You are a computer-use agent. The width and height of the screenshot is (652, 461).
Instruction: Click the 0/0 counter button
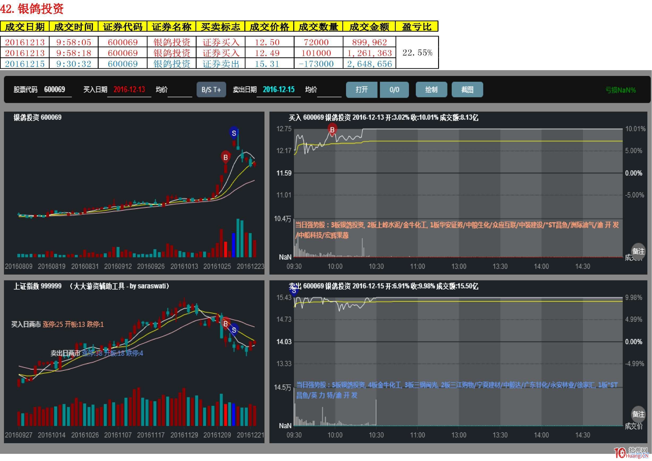394,90
